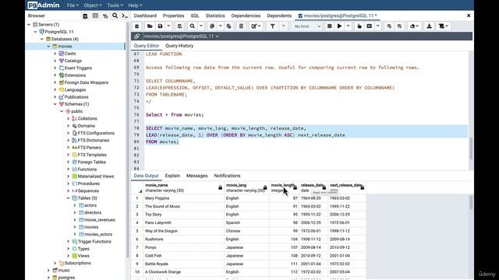This screenshot has height=280, width=499.
Task: Click the Save data changes icon
Action: pos(179,26)
